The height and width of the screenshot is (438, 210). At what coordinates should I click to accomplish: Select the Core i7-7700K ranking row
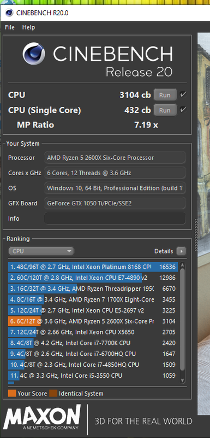(93, 343)
